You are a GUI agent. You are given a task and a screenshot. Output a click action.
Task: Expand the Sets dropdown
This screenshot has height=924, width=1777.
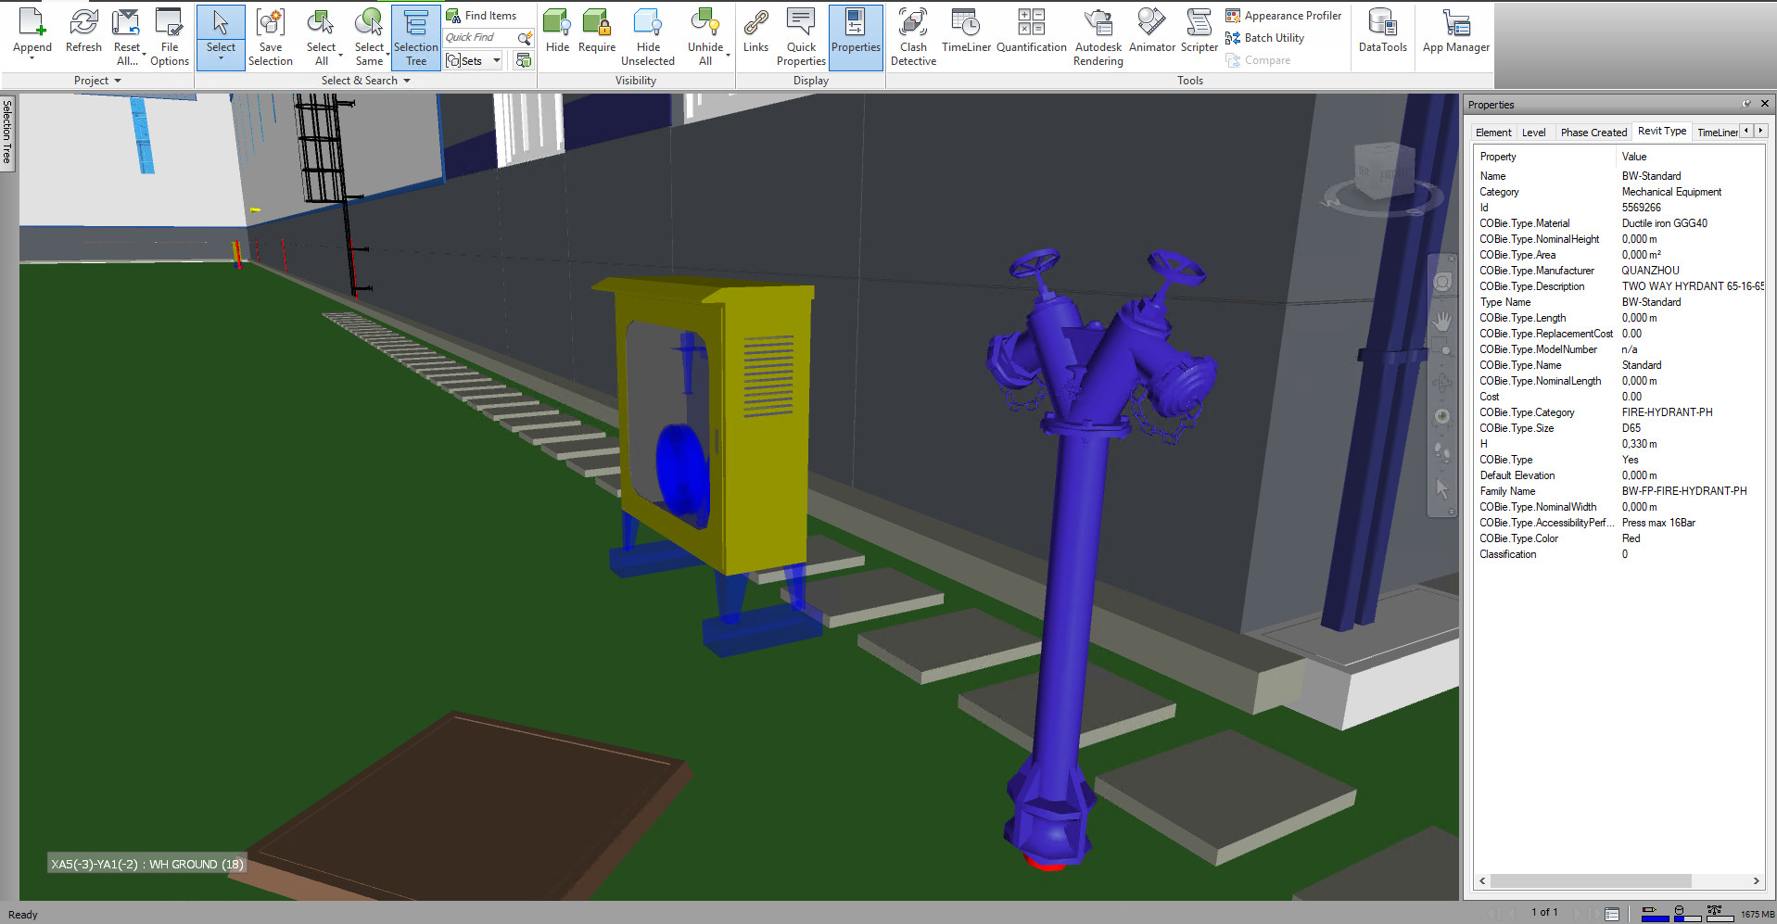click(497, 61)
